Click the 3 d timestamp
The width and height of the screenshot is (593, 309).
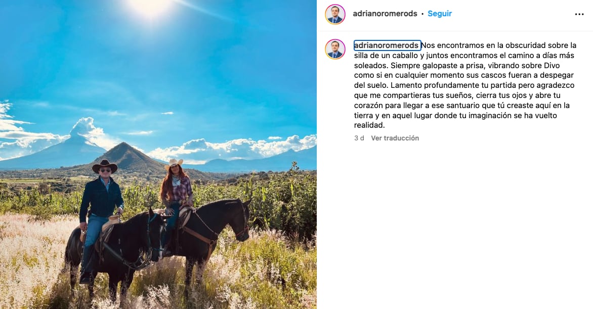pos(359,138)
